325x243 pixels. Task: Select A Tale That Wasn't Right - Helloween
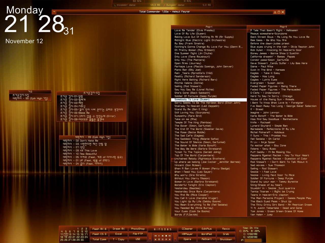pos(283,30)
